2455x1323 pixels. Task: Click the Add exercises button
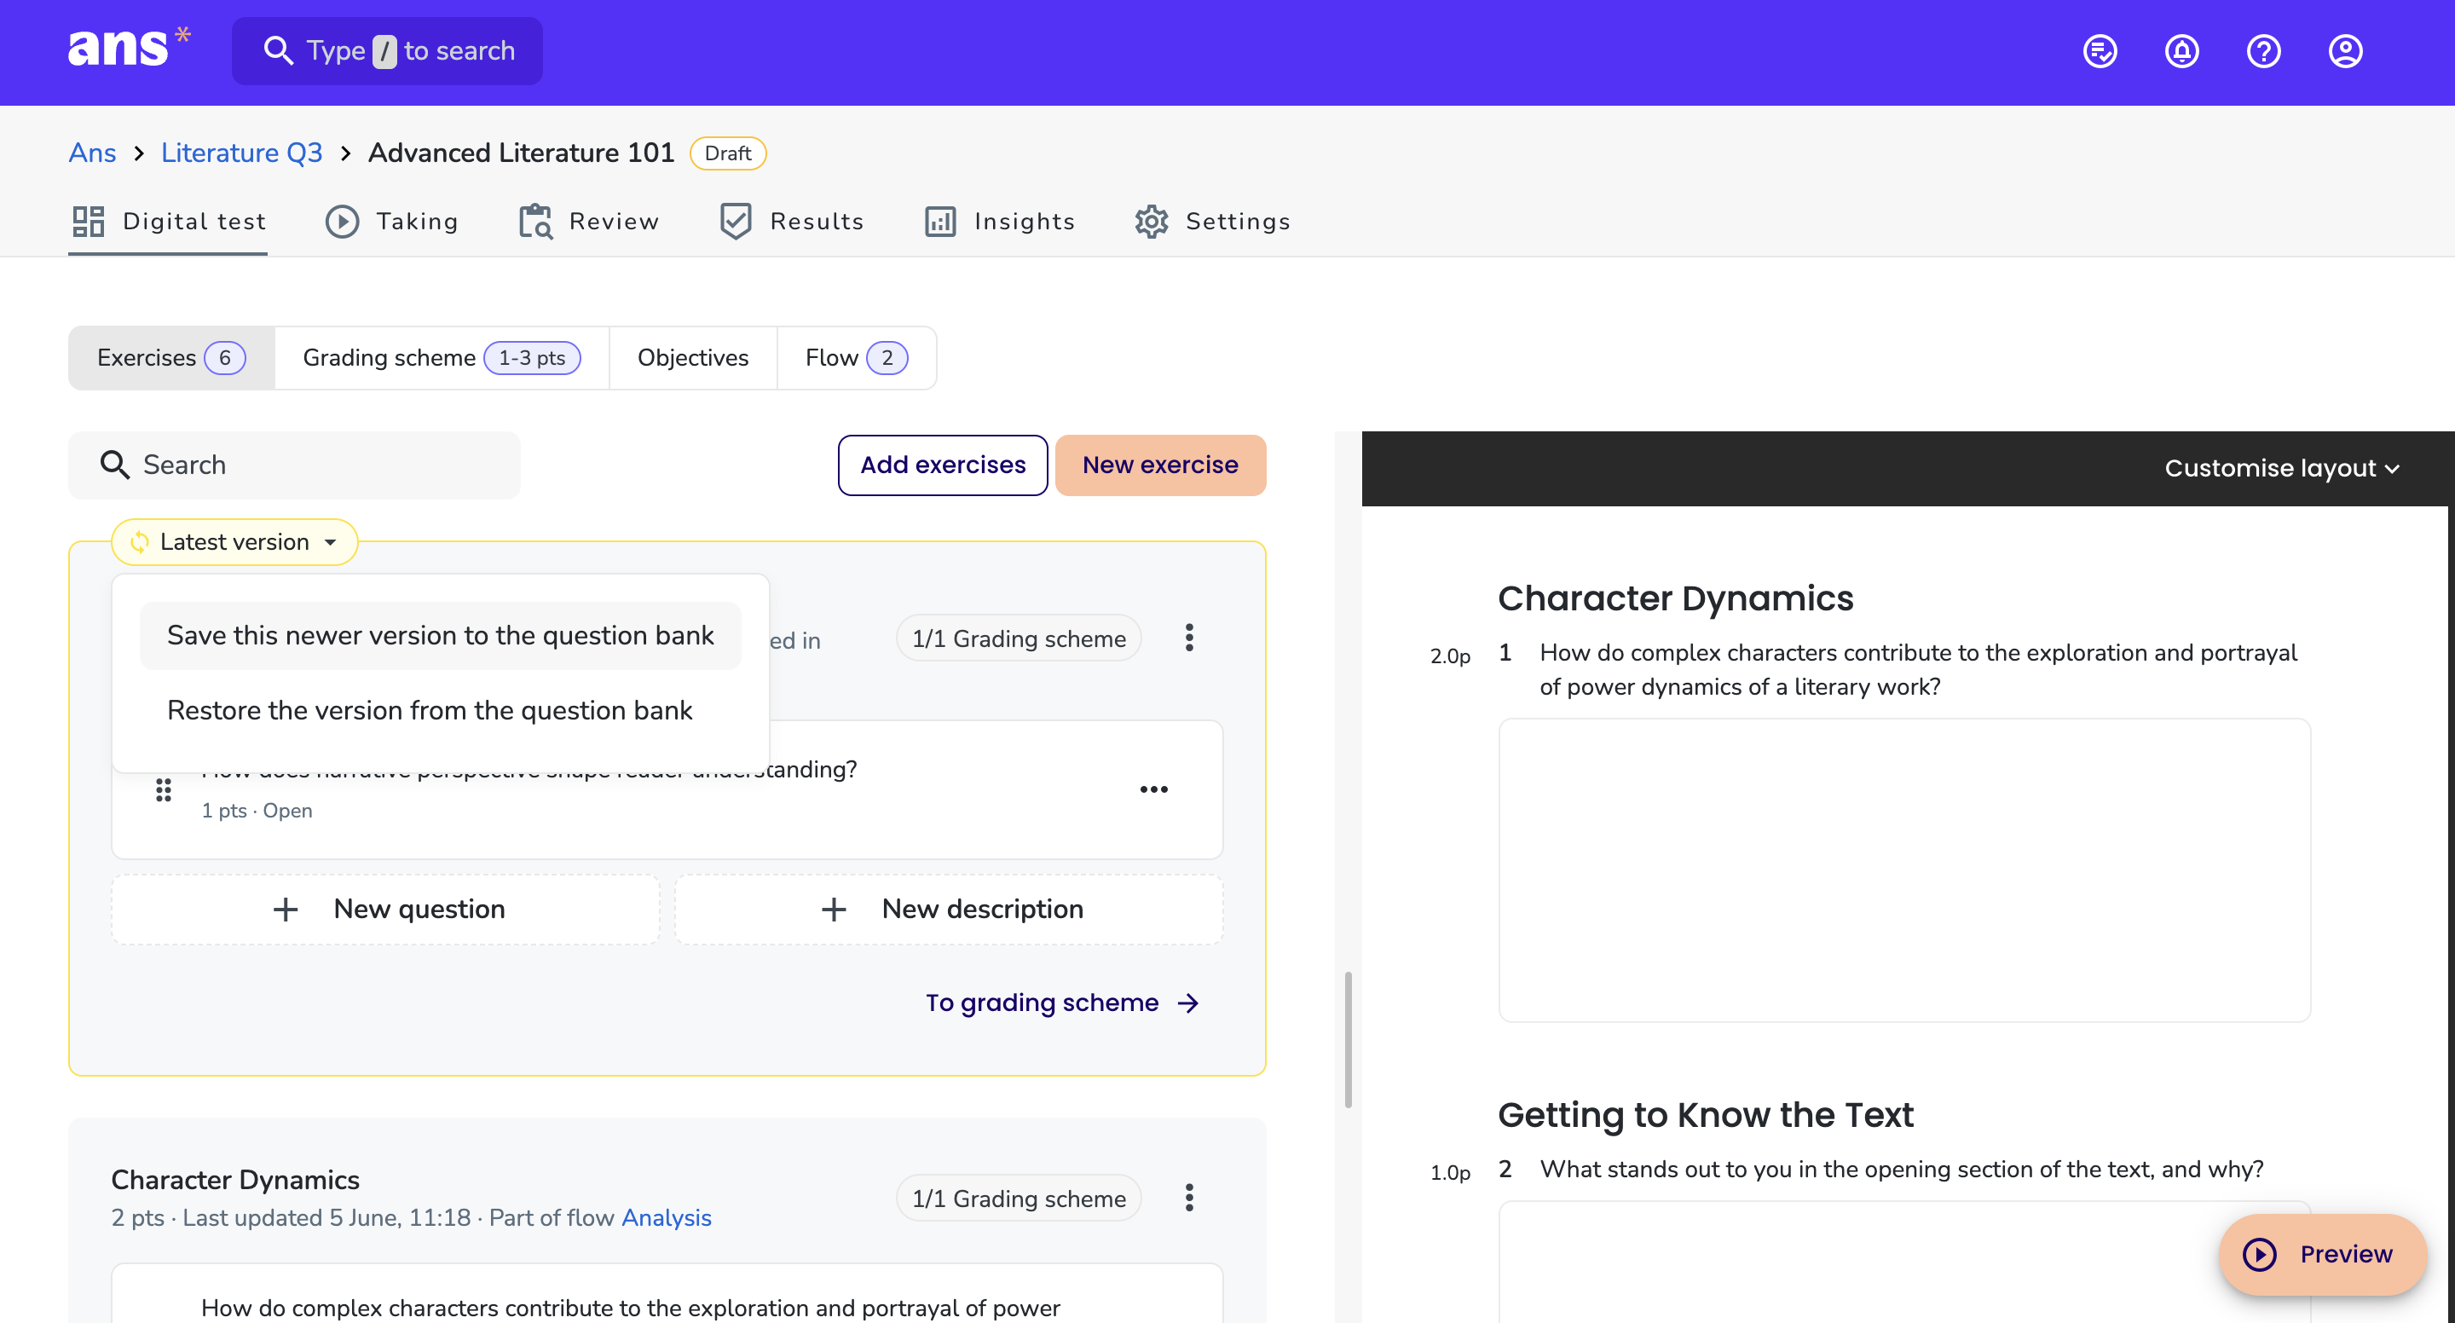[943, 465]
